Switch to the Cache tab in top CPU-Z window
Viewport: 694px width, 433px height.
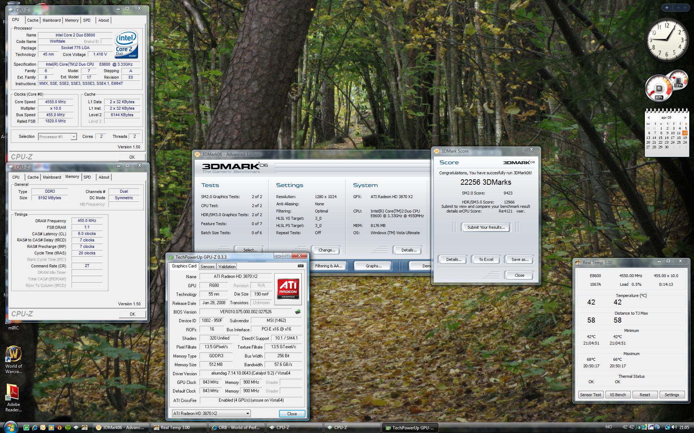coord(33,20)
